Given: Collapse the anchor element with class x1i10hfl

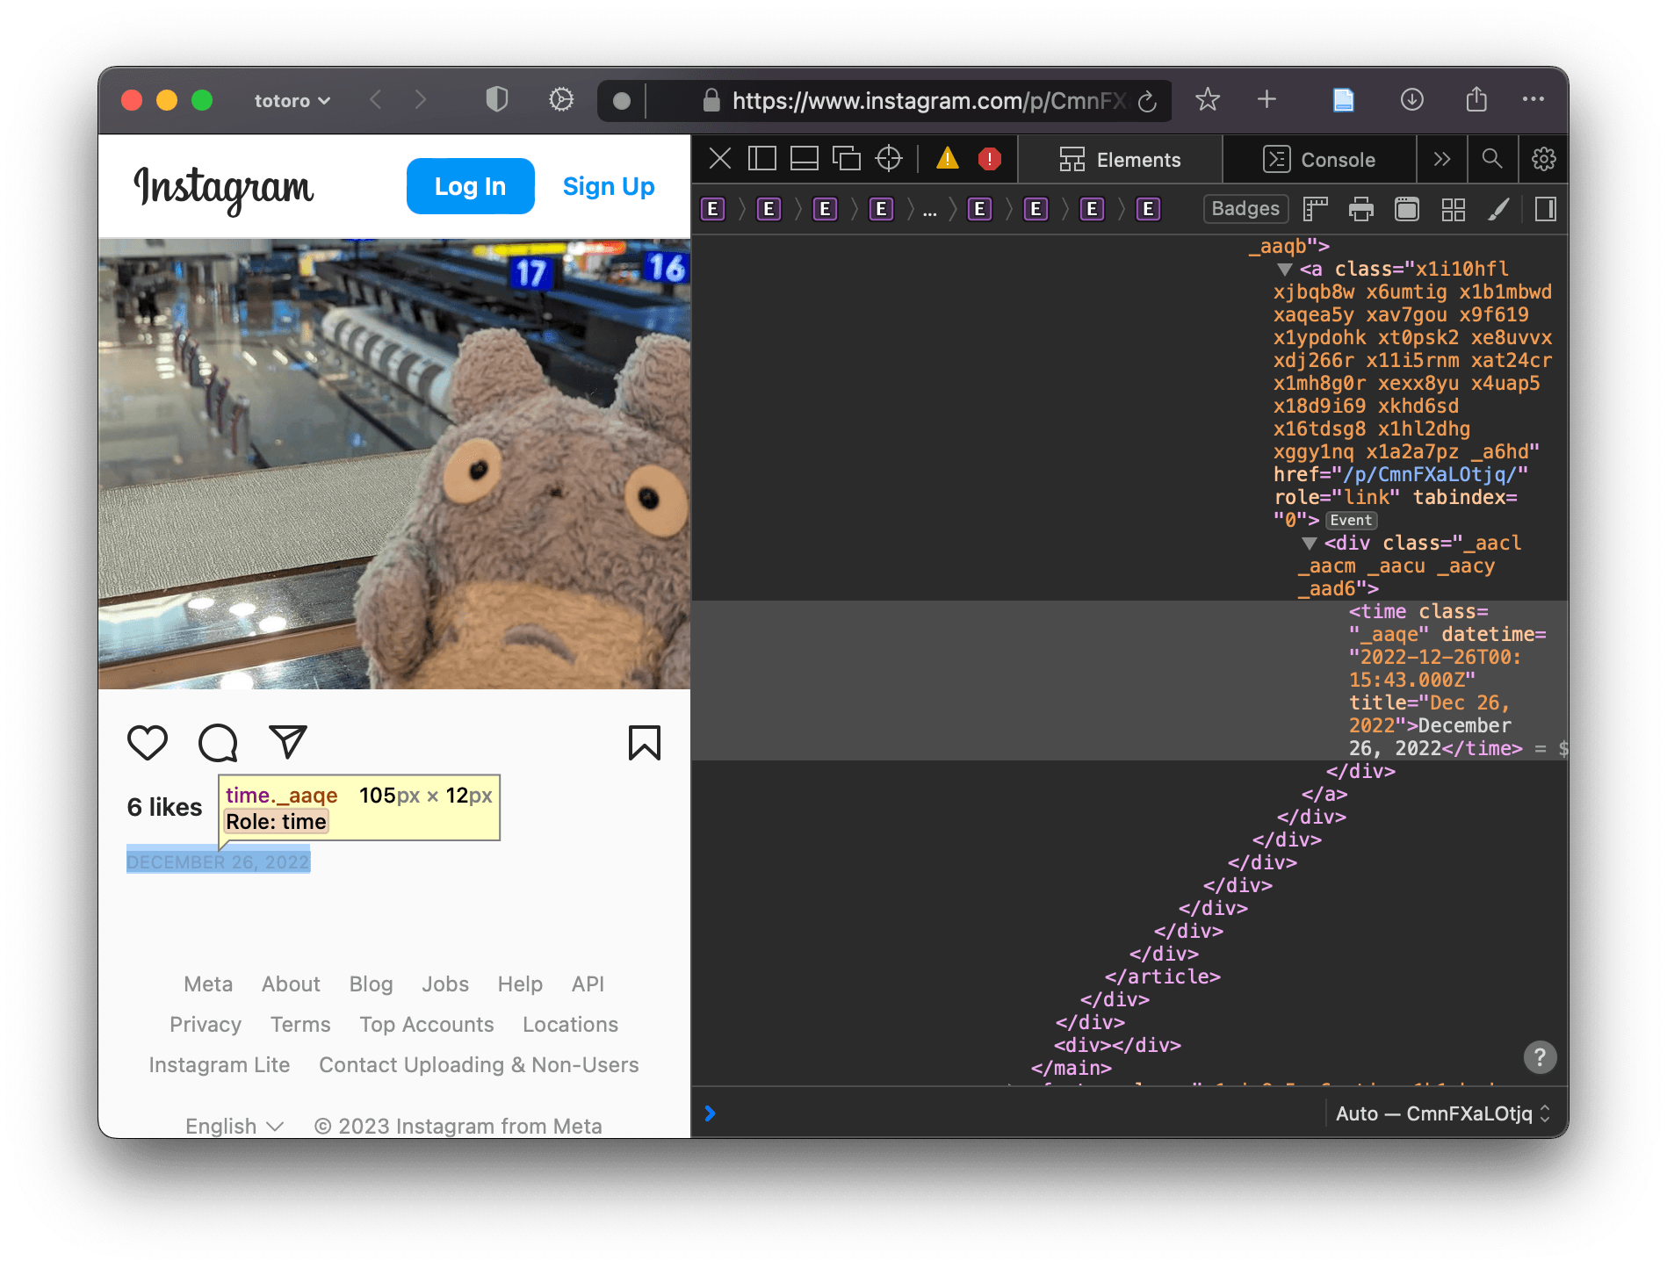Looking at the screenshot, I should pyautogui.click(x=1285, y=270).
